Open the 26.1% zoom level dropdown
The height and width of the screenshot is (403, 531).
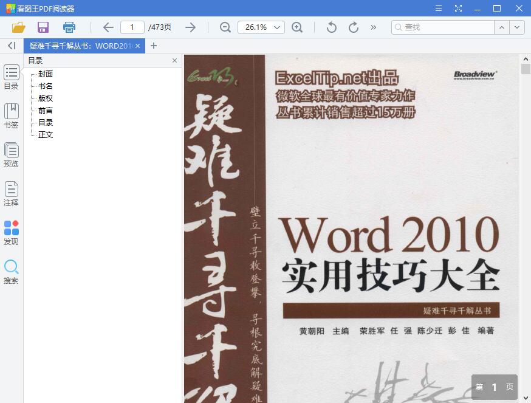[261, 27]
